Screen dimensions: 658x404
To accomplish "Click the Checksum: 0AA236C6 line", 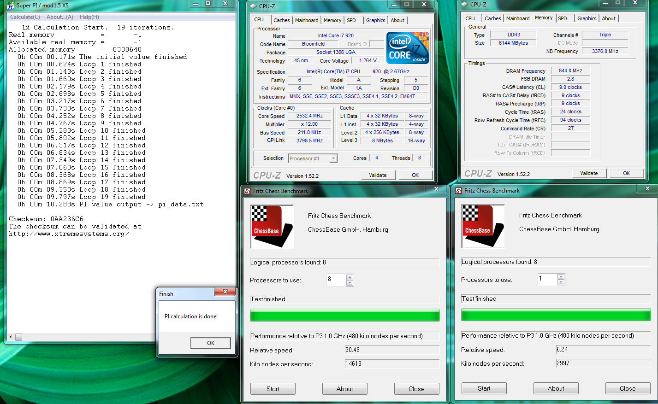I will point(46,219).
